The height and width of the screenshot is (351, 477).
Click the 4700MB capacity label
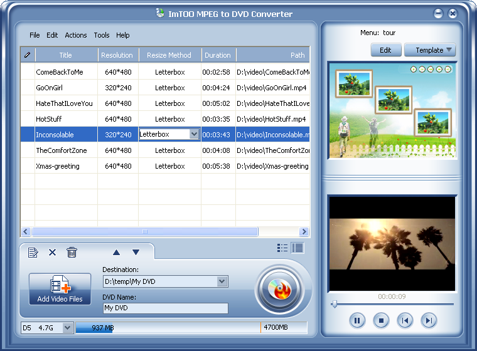[276, 328]
